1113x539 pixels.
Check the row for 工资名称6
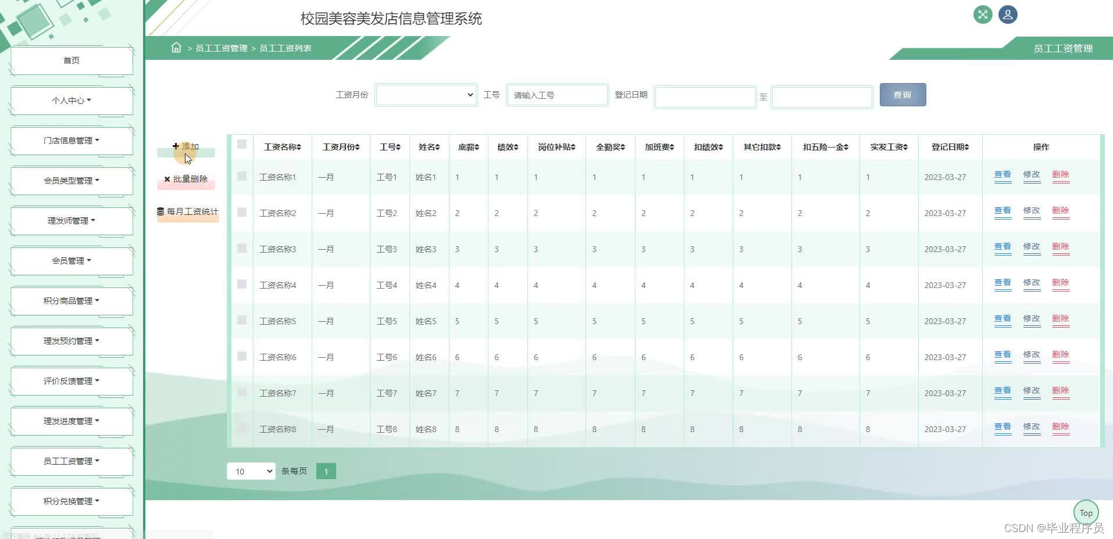[x=242, y=356]
